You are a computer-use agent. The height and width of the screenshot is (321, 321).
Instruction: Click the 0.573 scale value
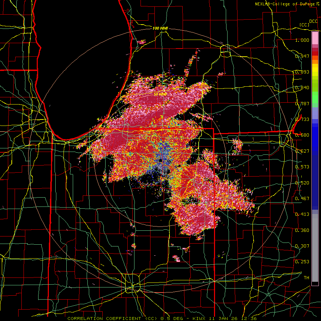point(302,167)
